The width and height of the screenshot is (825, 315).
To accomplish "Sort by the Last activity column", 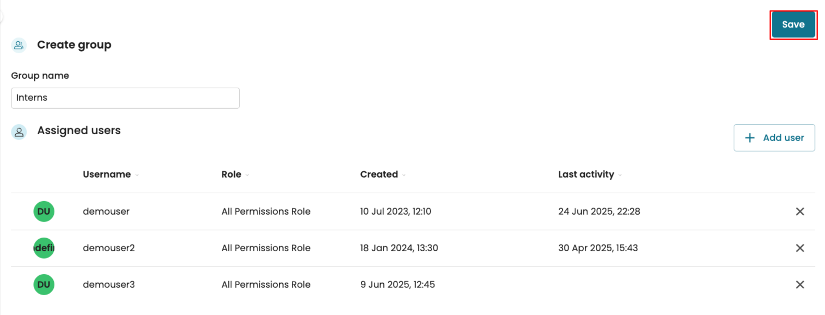I will [x=586, y=174].
